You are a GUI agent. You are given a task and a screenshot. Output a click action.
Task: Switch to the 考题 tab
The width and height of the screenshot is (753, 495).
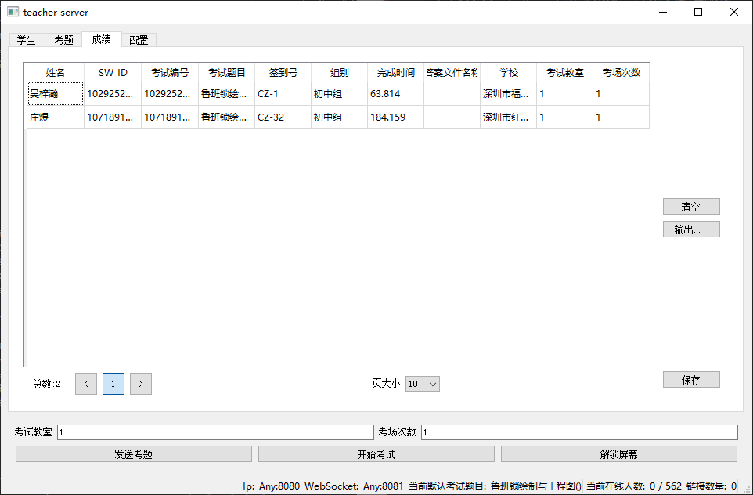point(63,40)
